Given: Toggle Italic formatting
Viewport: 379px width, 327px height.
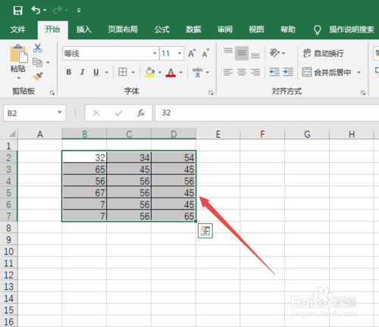Looking at the screenshot, I should (82, 72).
